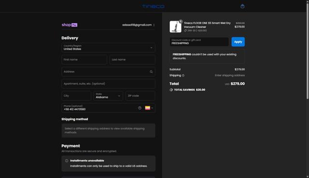309x178 pixels.
Task: Click the 'Enter shipping address' text
Action: [x=230, y=76]
